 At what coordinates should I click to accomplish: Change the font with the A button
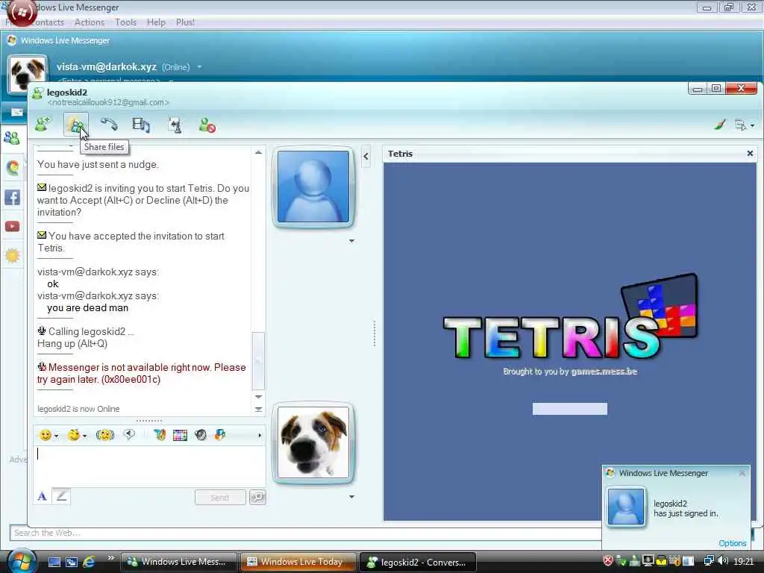43,496
